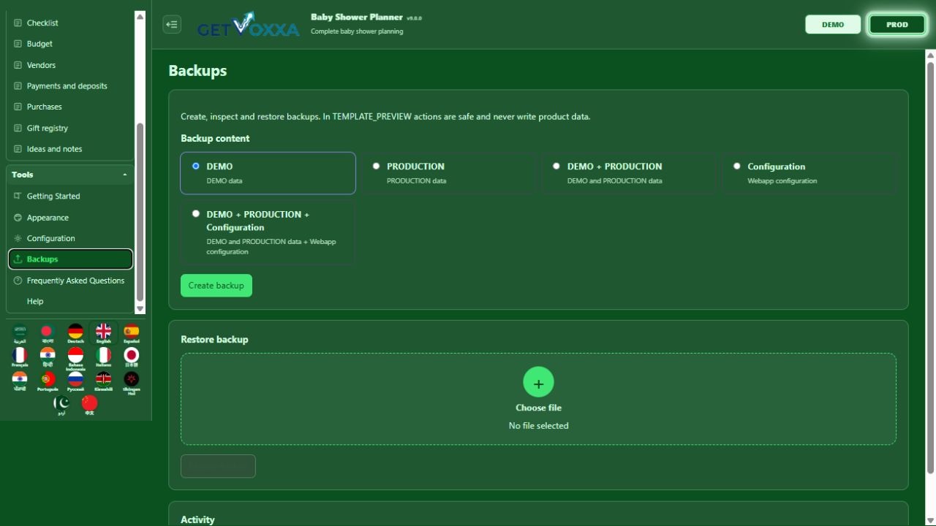This screenshot has height=526, width=936.
Task: Click the sidebar scrollbar down arrow
Action: click(140, 309)
